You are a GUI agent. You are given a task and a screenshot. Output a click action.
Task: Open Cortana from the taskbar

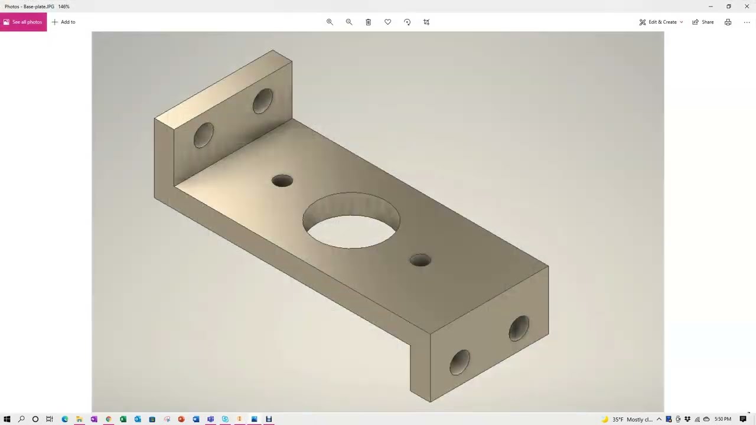[35, 419]
